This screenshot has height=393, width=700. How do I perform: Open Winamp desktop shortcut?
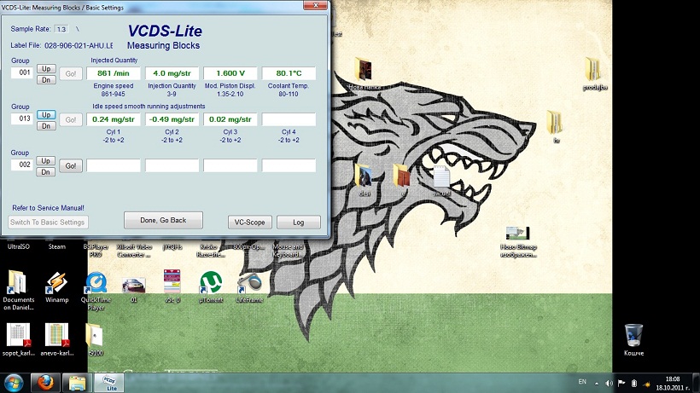56,283
